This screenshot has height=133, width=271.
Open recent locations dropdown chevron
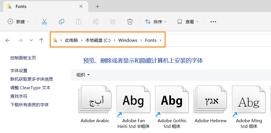(31, 40)
